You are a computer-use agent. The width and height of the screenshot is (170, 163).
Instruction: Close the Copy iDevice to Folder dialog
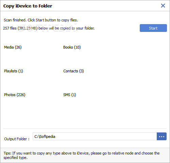pyautogui.click(x=163, y=5)
